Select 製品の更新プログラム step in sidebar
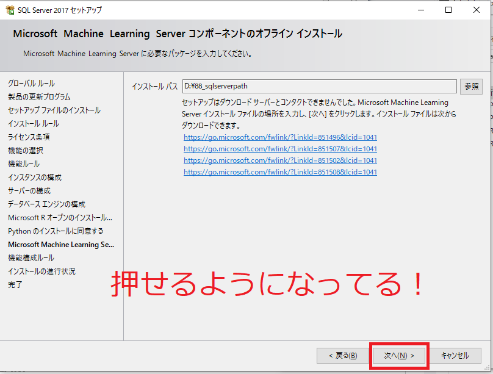This screenshot has width=493, height=374. coord(39,97)
